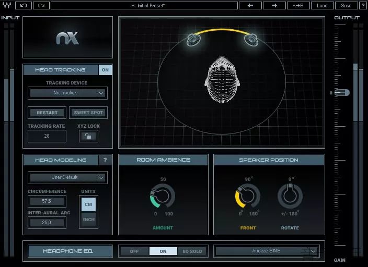Image resolution: width=368 pixels, height=267 pixels.
Task: Open plugin help with the top-right question mark
Action: click(x=363, y=5)
